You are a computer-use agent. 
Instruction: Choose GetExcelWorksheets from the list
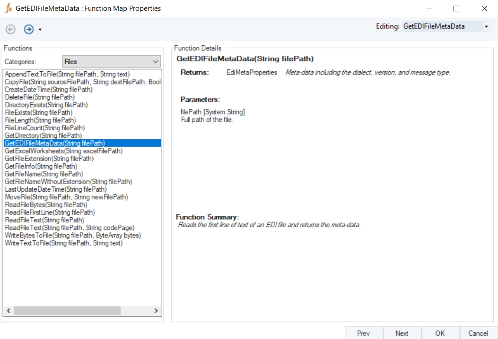click(x=63, y=151)
